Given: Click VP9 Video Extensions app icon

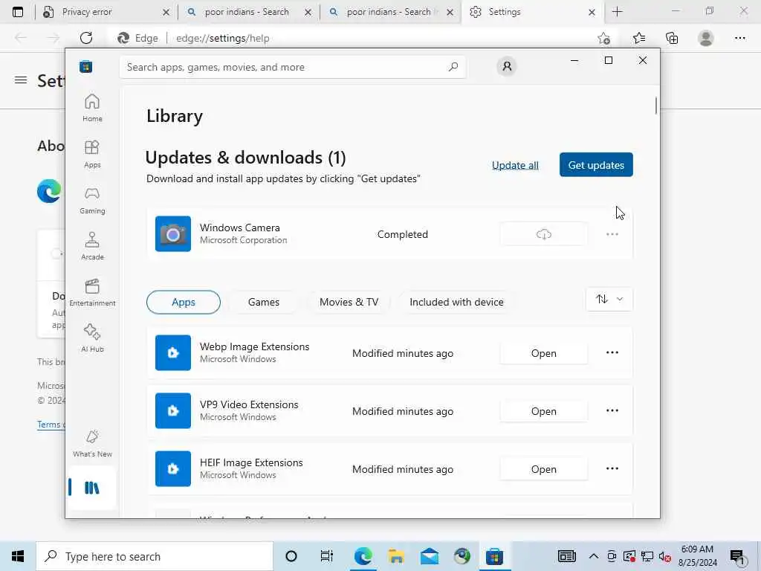Looking at the screenshot, I should click(x=172, y=410).
